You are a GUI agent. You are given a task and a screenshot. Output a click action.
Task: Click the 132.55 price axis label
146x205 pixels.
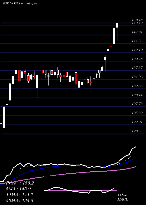(x=137, y=86)
